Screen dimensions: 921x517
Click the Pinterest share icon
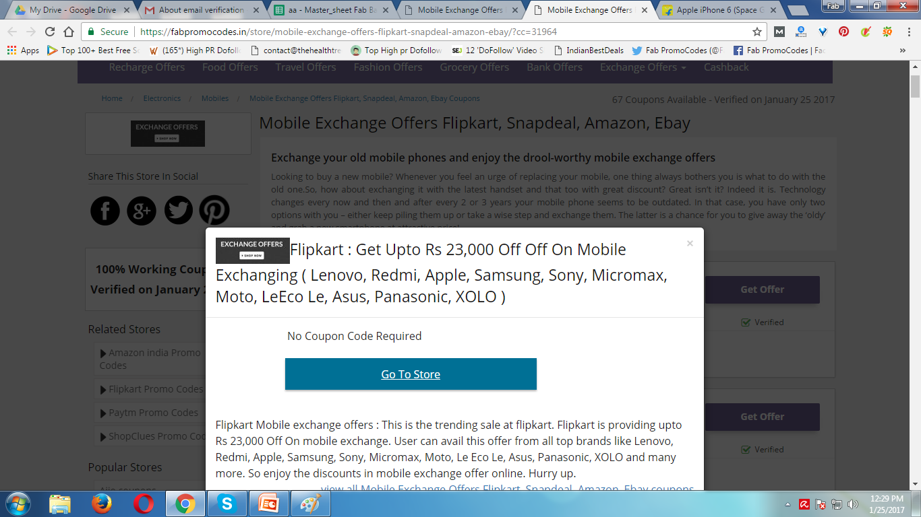214,211
